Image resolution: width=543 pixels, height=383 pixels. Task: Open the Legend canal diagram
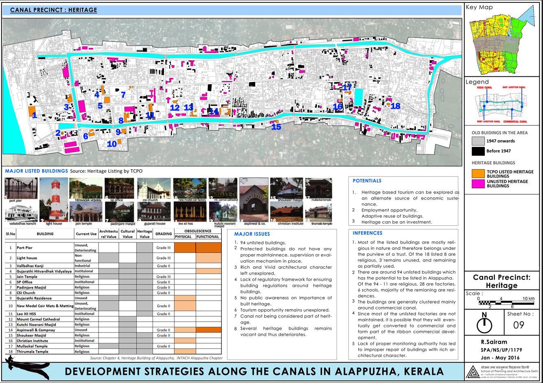[501, 104]
